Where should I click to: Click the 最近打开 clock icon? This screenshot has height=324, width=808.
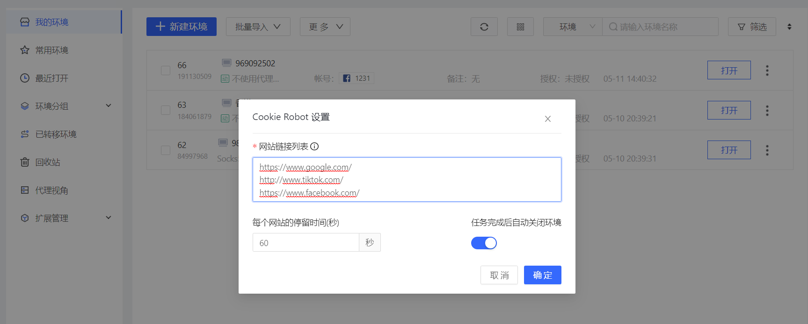(25, 78)
